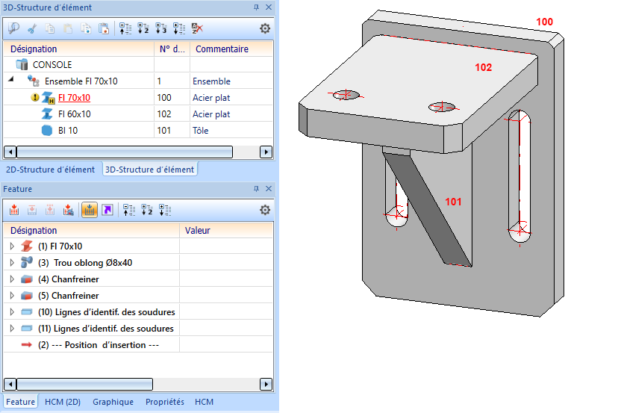The width and height of the screenshot is (621, 413).
Task: Click the copy with blue dot icon
Action: coord(86,28)
